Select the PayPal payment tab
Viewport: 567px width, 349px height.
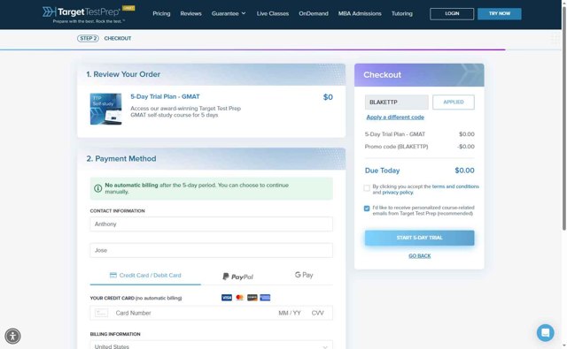tap(237, 277)
